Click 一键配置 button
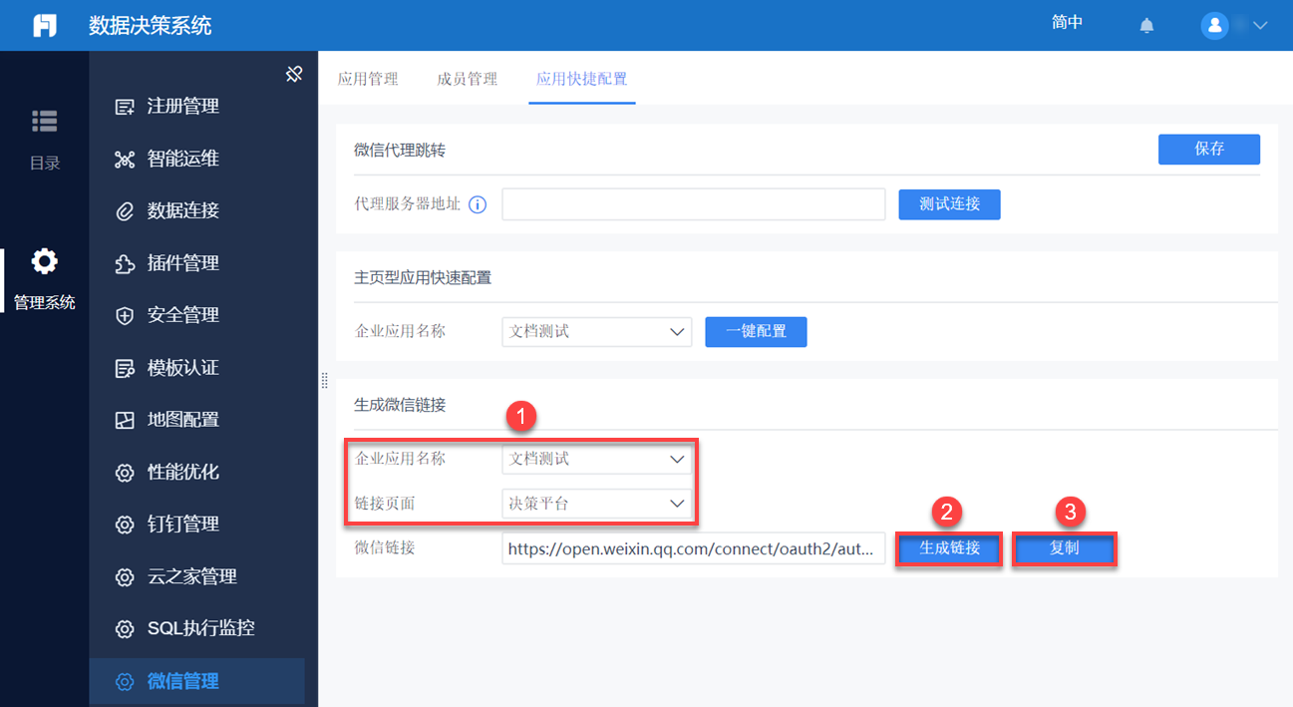The width and height of the screenshot is (1293, 707). click(x=756, y=331)
